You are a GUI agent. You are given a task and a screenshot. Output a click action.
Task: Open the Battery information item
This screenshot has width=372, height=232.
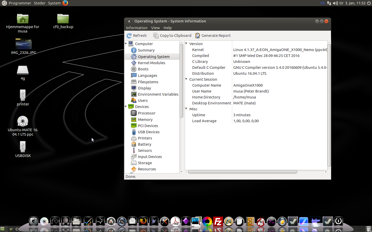pos(144,144)
